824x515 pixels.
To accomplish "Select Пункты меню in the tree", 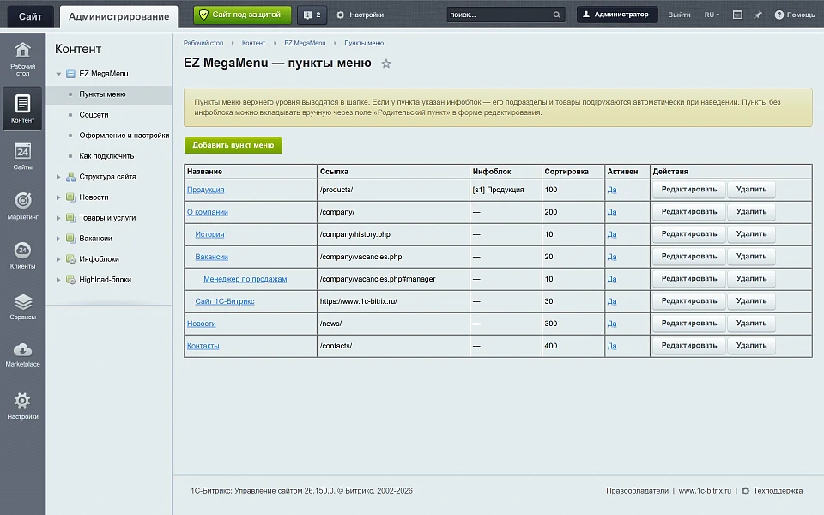I will [x=102, y=94].
